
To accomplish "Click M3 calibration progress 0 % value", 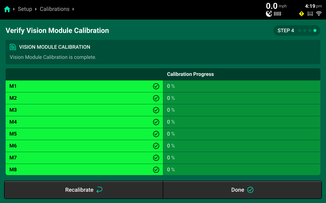I will [171, 110].
